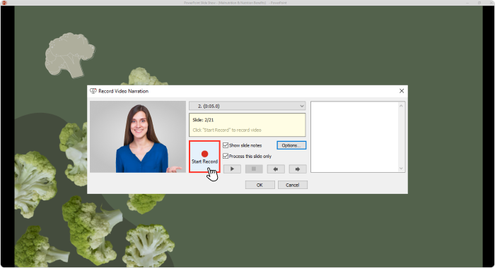Click the Start Record button
Image resolution: width=495 pixels, height=268 pixels.
(x=204, y=157)
